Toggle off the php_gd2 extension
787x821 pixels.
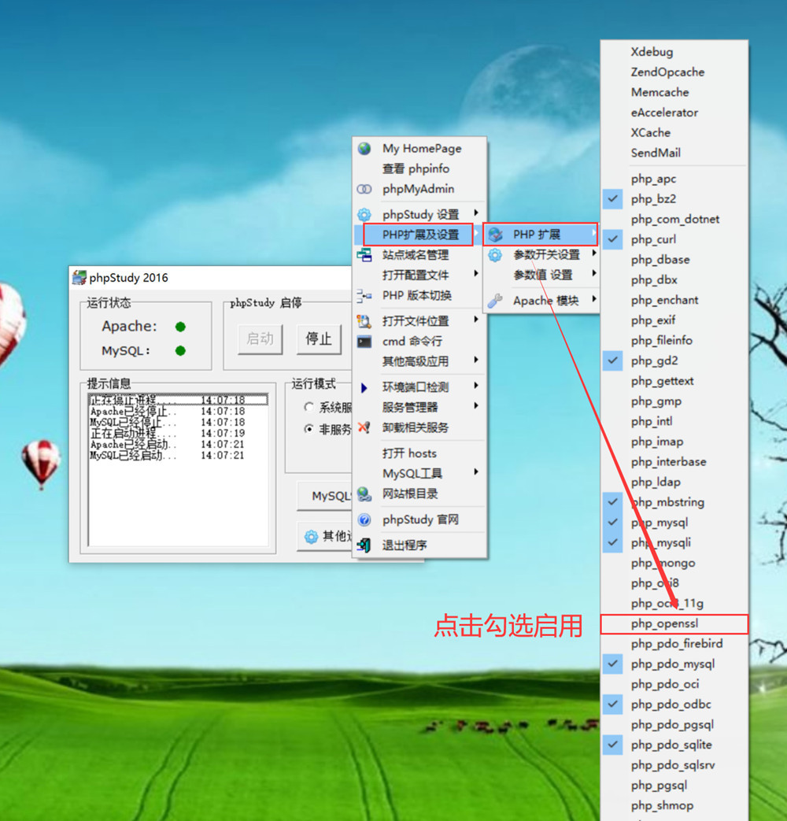pos(653,361)
